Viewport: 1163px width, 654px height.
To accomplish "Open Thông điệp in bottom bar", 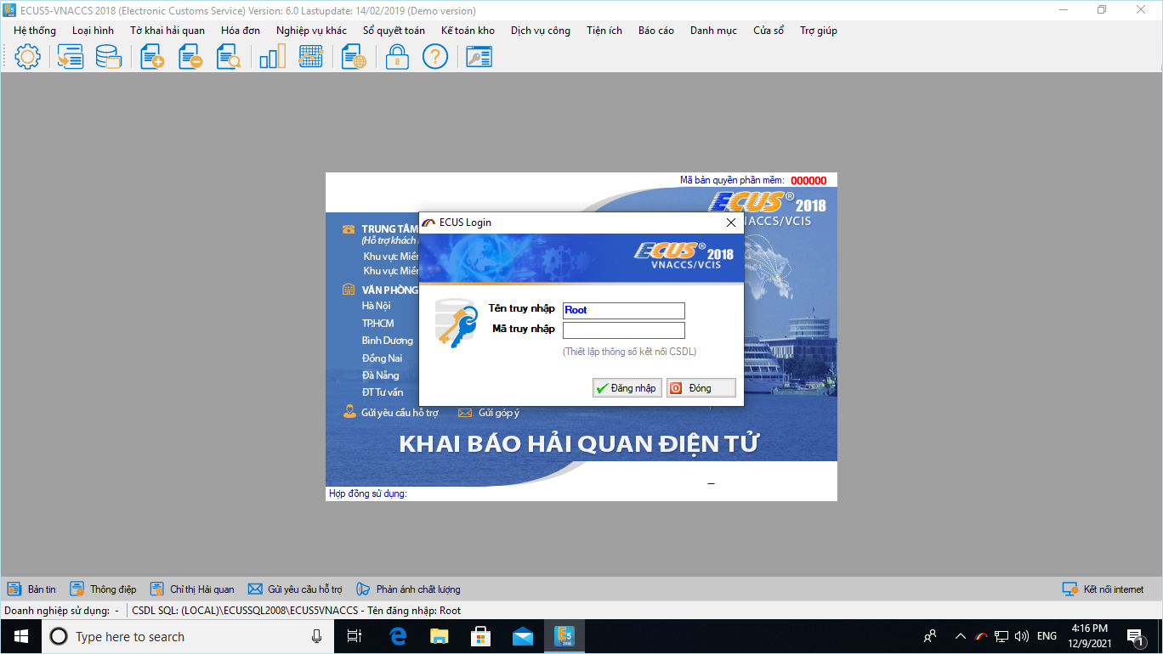I will (103, 589).
